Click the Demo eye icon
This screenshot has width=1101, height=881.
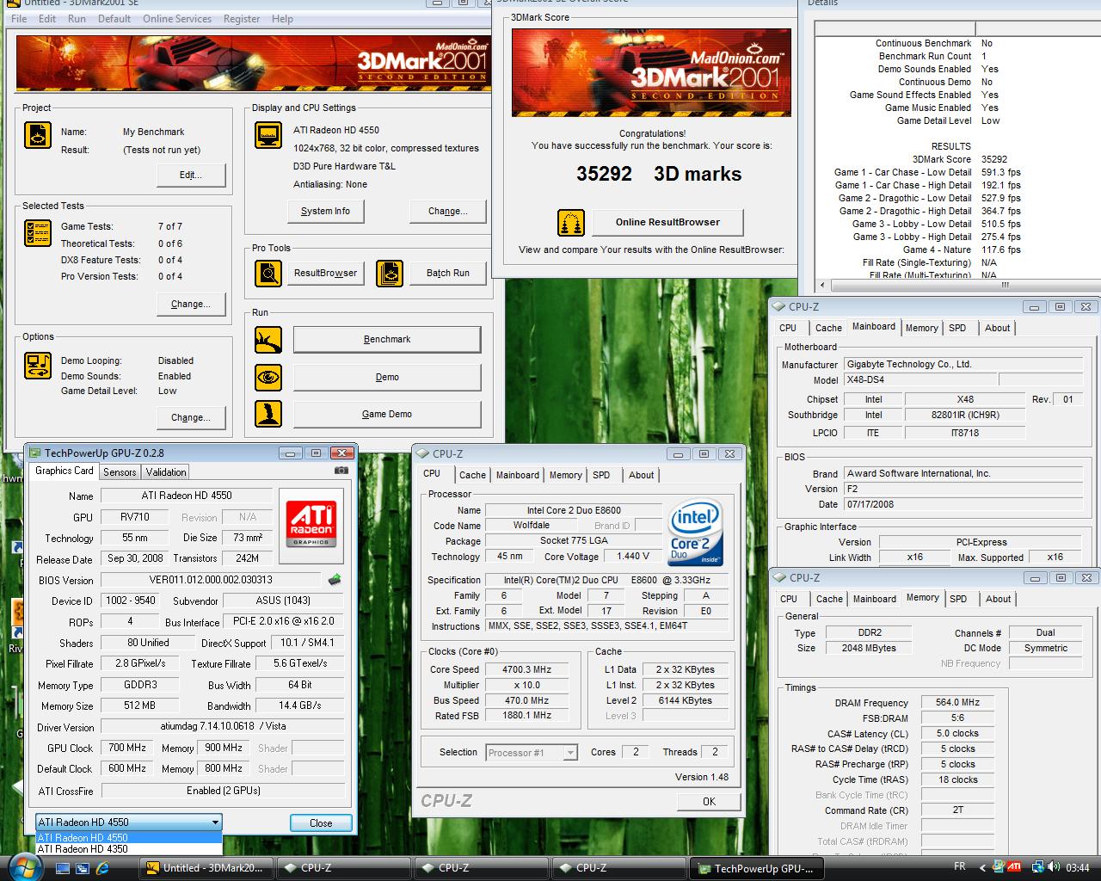point(268,377)
